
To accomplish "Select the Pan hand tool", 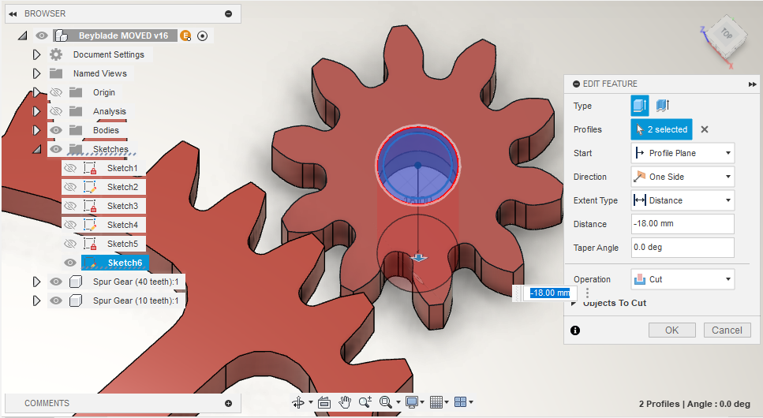I will coord(345,402).
